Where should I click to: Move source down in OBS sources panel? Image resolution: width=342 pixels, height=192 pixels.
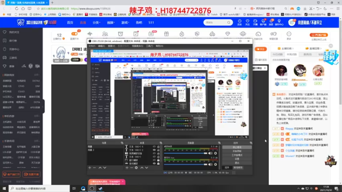(147, 168)
